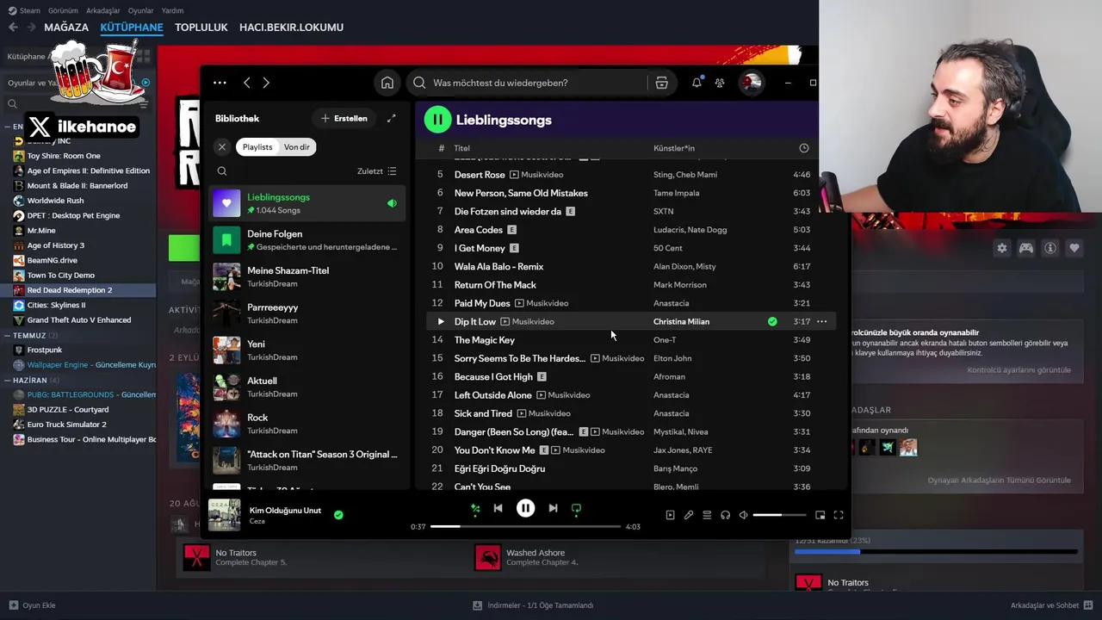Viewport: 1102px width, 620px height.
Task: Open the Rock playlist thumbnail
Action: coord(226,424)
